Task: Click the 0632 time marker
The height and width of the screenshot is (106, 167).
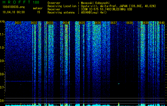Action: tap(34, 23)
